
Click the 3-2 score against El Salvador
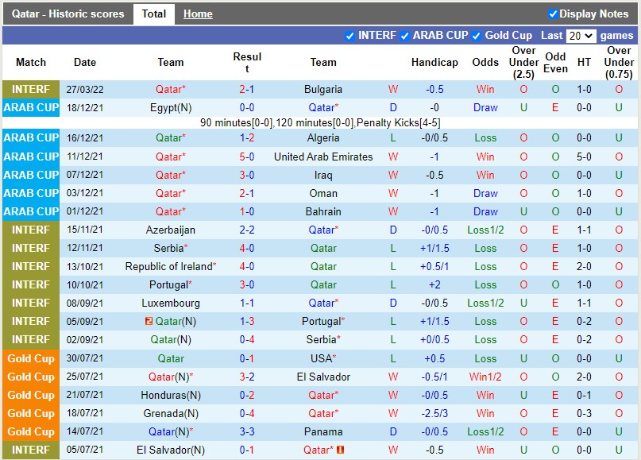pos(247,377)
